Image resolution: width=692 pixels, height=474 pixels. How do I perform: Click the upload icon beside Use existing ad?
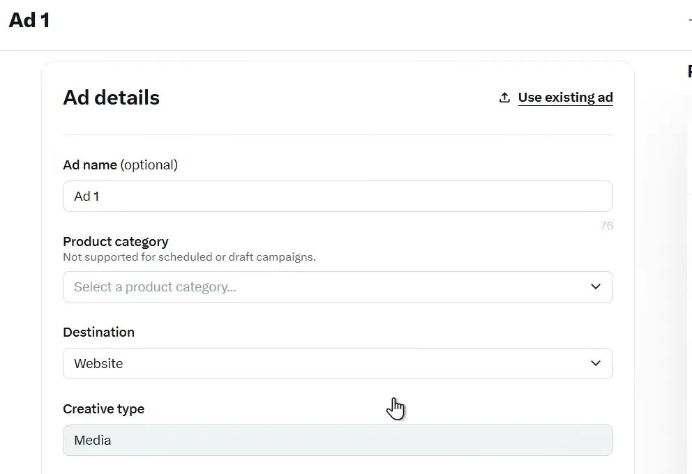[x=504, y=98]
